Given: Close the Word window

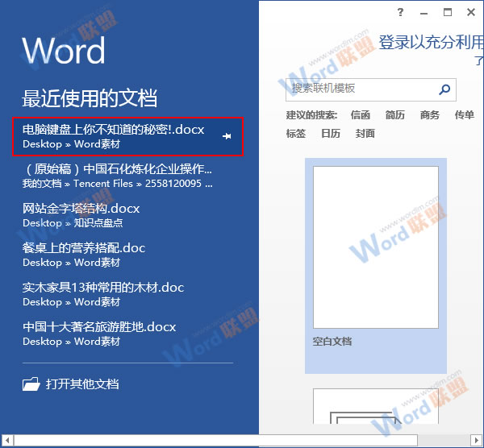Looking at the screenshot, I should tap(471, 12).
